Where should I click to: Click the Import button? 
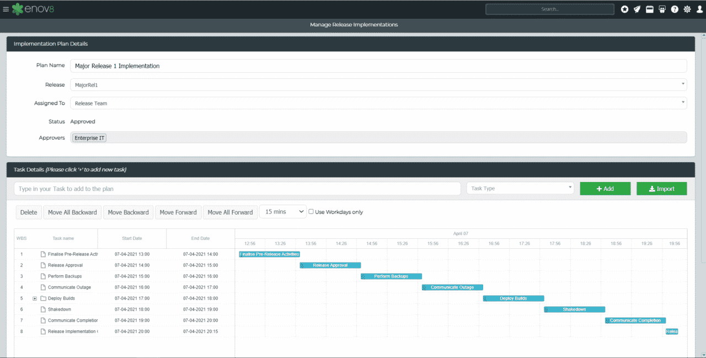pyautogui.click(x=661, y=188)
